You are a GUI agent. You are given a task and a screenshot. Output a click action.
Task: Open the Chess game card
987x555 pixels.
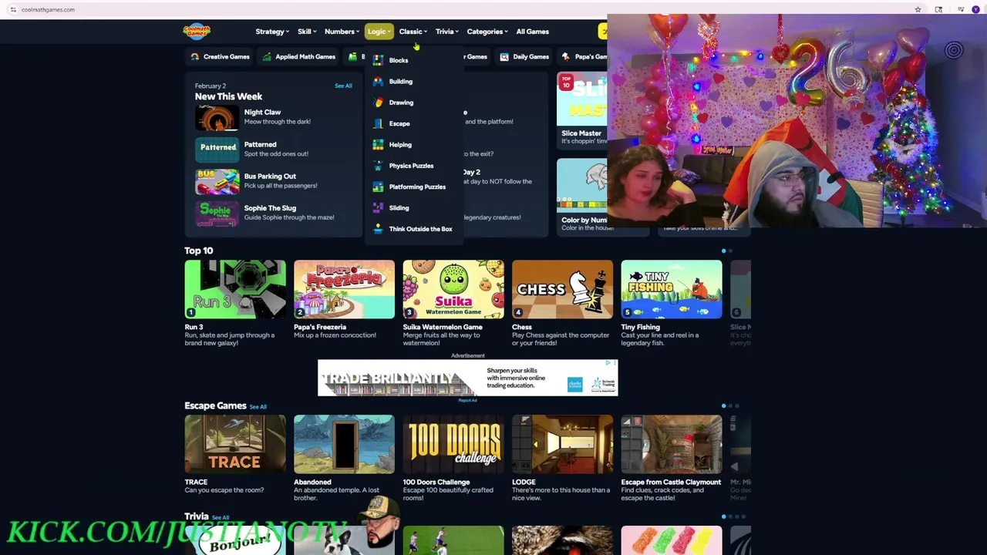coord(562,289)
